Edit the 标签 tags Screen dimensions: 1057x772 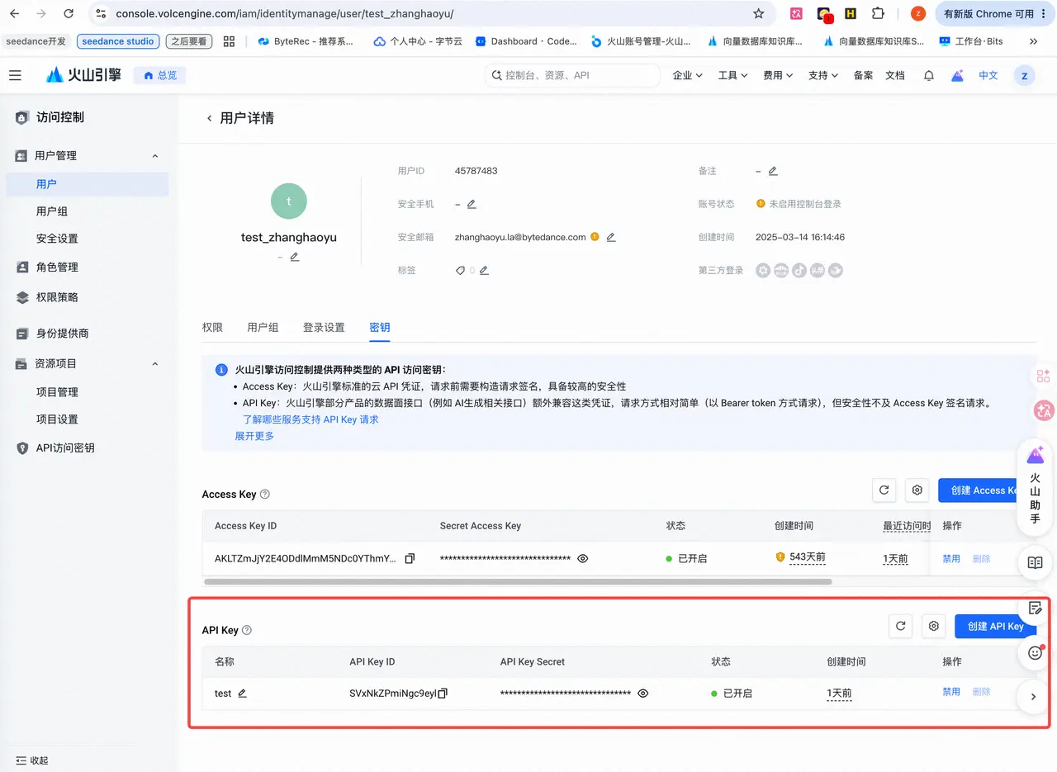click(484, 270)
